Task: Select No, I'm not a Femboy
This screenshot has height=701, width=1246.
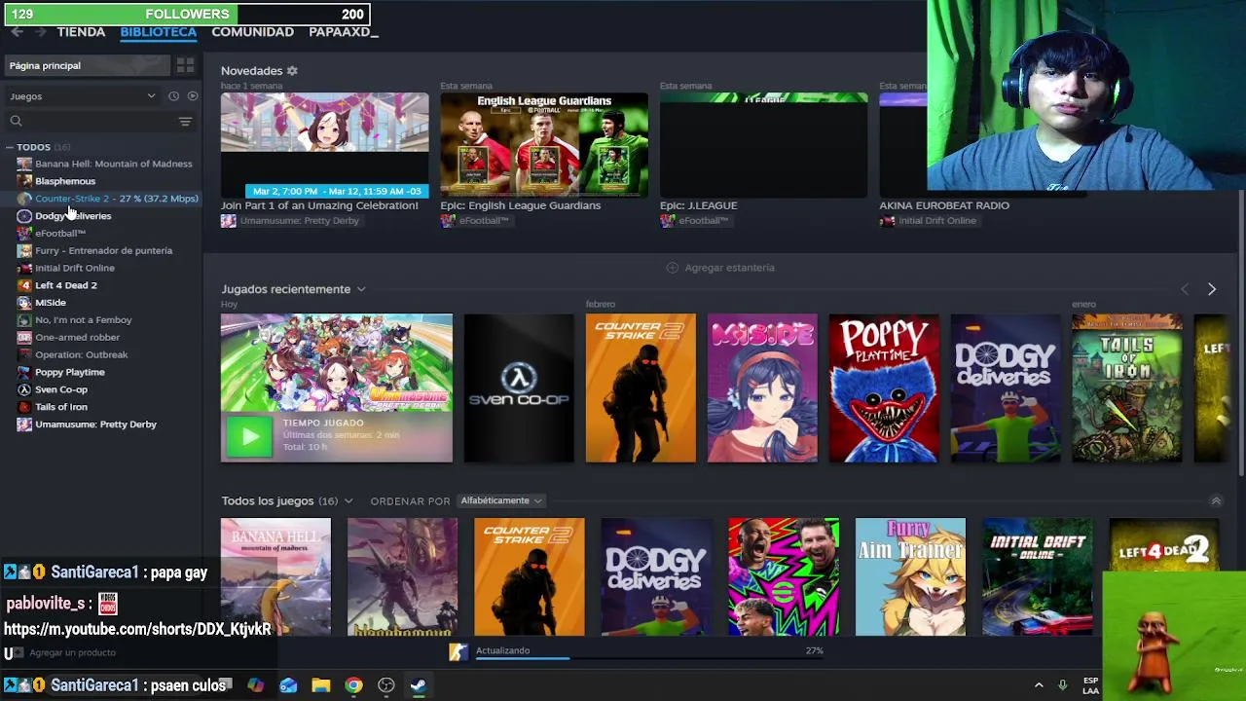Action: click(84, 320)
